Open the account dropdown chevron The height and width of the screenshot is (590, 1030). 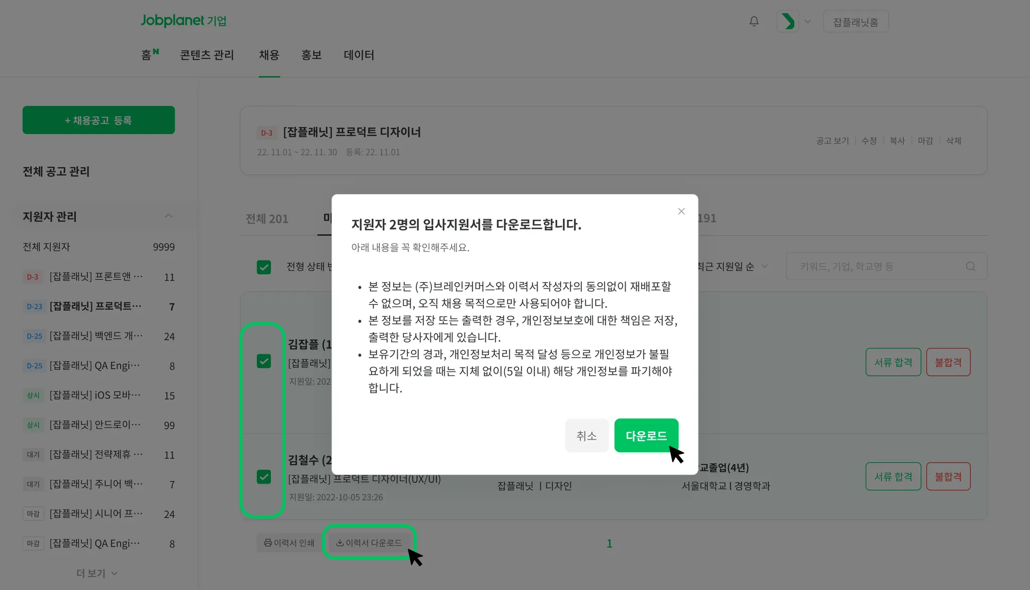point(808,22)
